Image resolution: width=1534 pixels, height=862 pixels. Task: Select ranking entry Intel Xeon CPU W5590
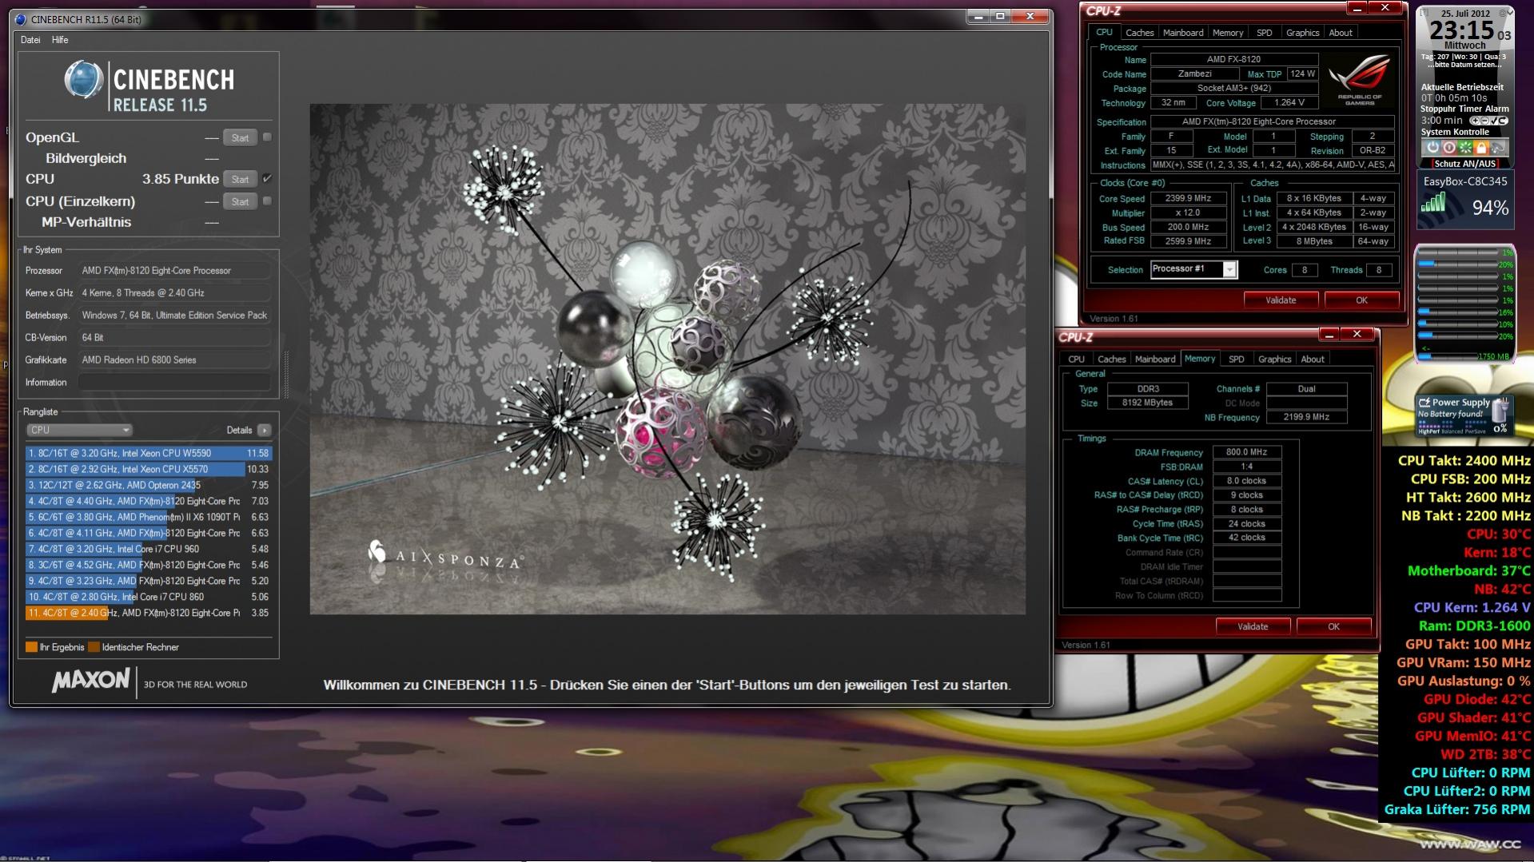point(149,453)
